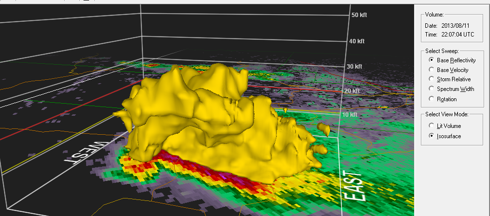Click the Volume: group heading
490x216 pixels.
[x=435, y=15]
